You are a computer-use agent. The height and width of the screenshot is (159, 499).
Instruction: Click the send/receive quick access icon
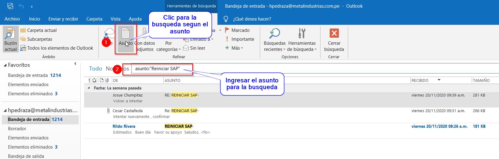click(x=10, y=6)
